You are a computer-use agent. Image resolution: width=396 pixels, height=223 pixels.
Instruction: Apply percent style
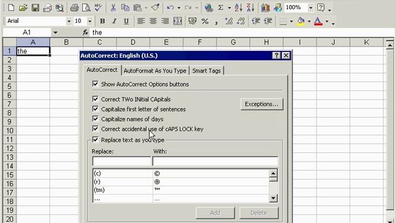click(205, 21)
